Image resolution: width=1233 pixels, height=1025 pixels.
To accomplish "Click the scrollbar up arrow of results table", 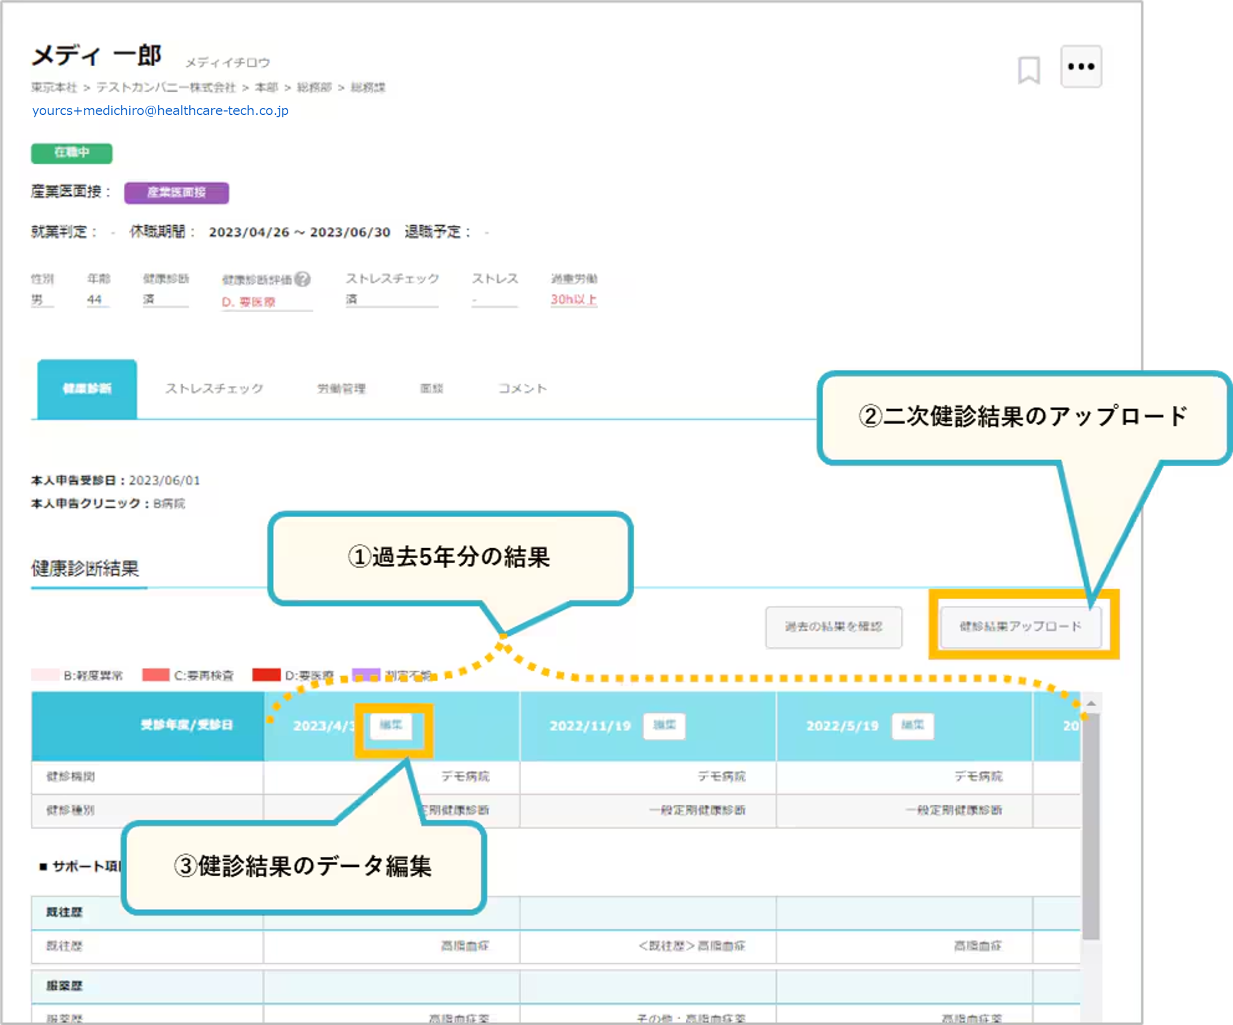I will [x=1091, y=703].
